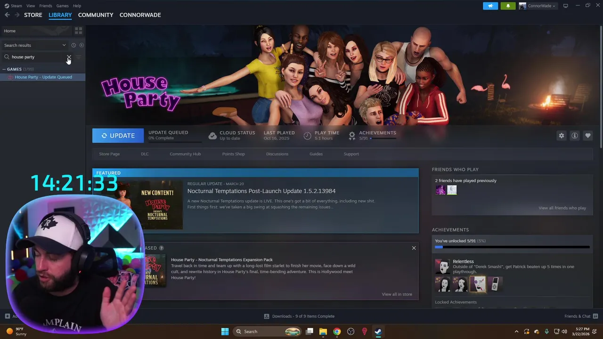Switch to the STORE tab

[33, 15]
